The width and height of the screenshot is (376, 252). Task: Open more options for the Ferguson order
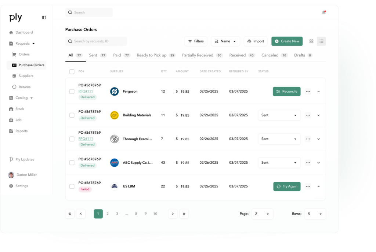pos(308,92)
